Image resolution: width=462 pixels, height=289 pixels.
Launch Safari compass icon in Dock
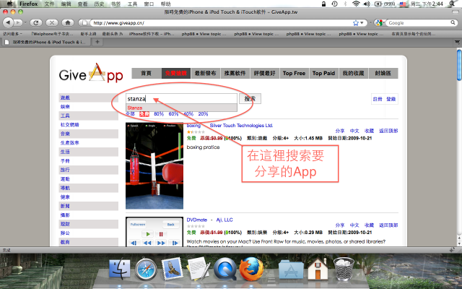coord(146,269)
